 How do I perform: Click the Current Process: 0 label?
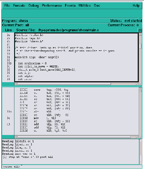tap(123, 25)
